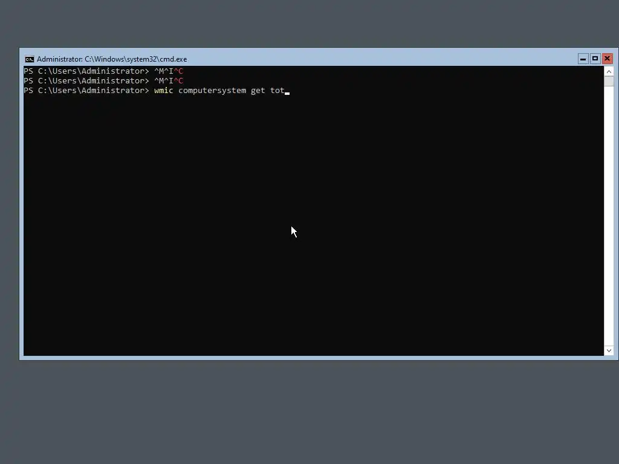Close the Administrator cmd.exe window
This screenshot has height=464, width=619.
(607, 59)
